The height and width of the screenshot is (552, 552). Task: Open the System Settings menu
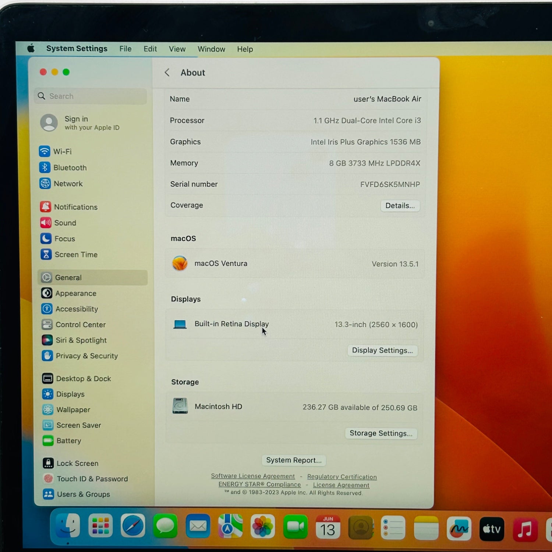coord(77,49)
